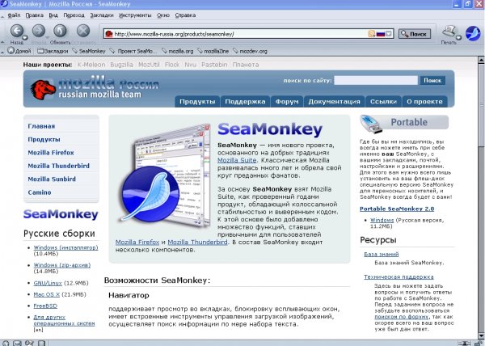
Task: Open the Закладки bookmarks folder
Action: click(53, 51)
